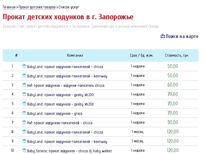Click the map icon beside Поиск на карте

tap(163, 36)
